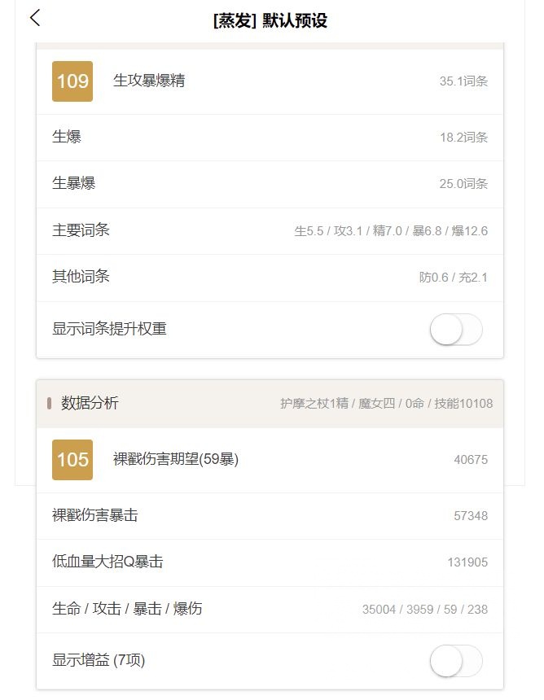The height and width of the screenshot is (700, 544).
Task: Go back using the top-left arrow
Action: point(34,19)
